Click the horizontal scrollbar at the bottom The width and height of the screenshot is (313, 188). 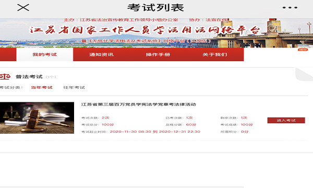[122, 187]
